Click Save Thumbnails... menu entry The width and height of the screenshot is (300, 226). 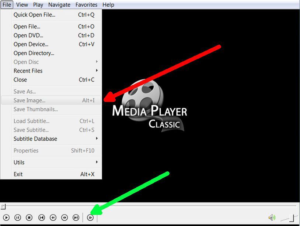pos(51,109)
